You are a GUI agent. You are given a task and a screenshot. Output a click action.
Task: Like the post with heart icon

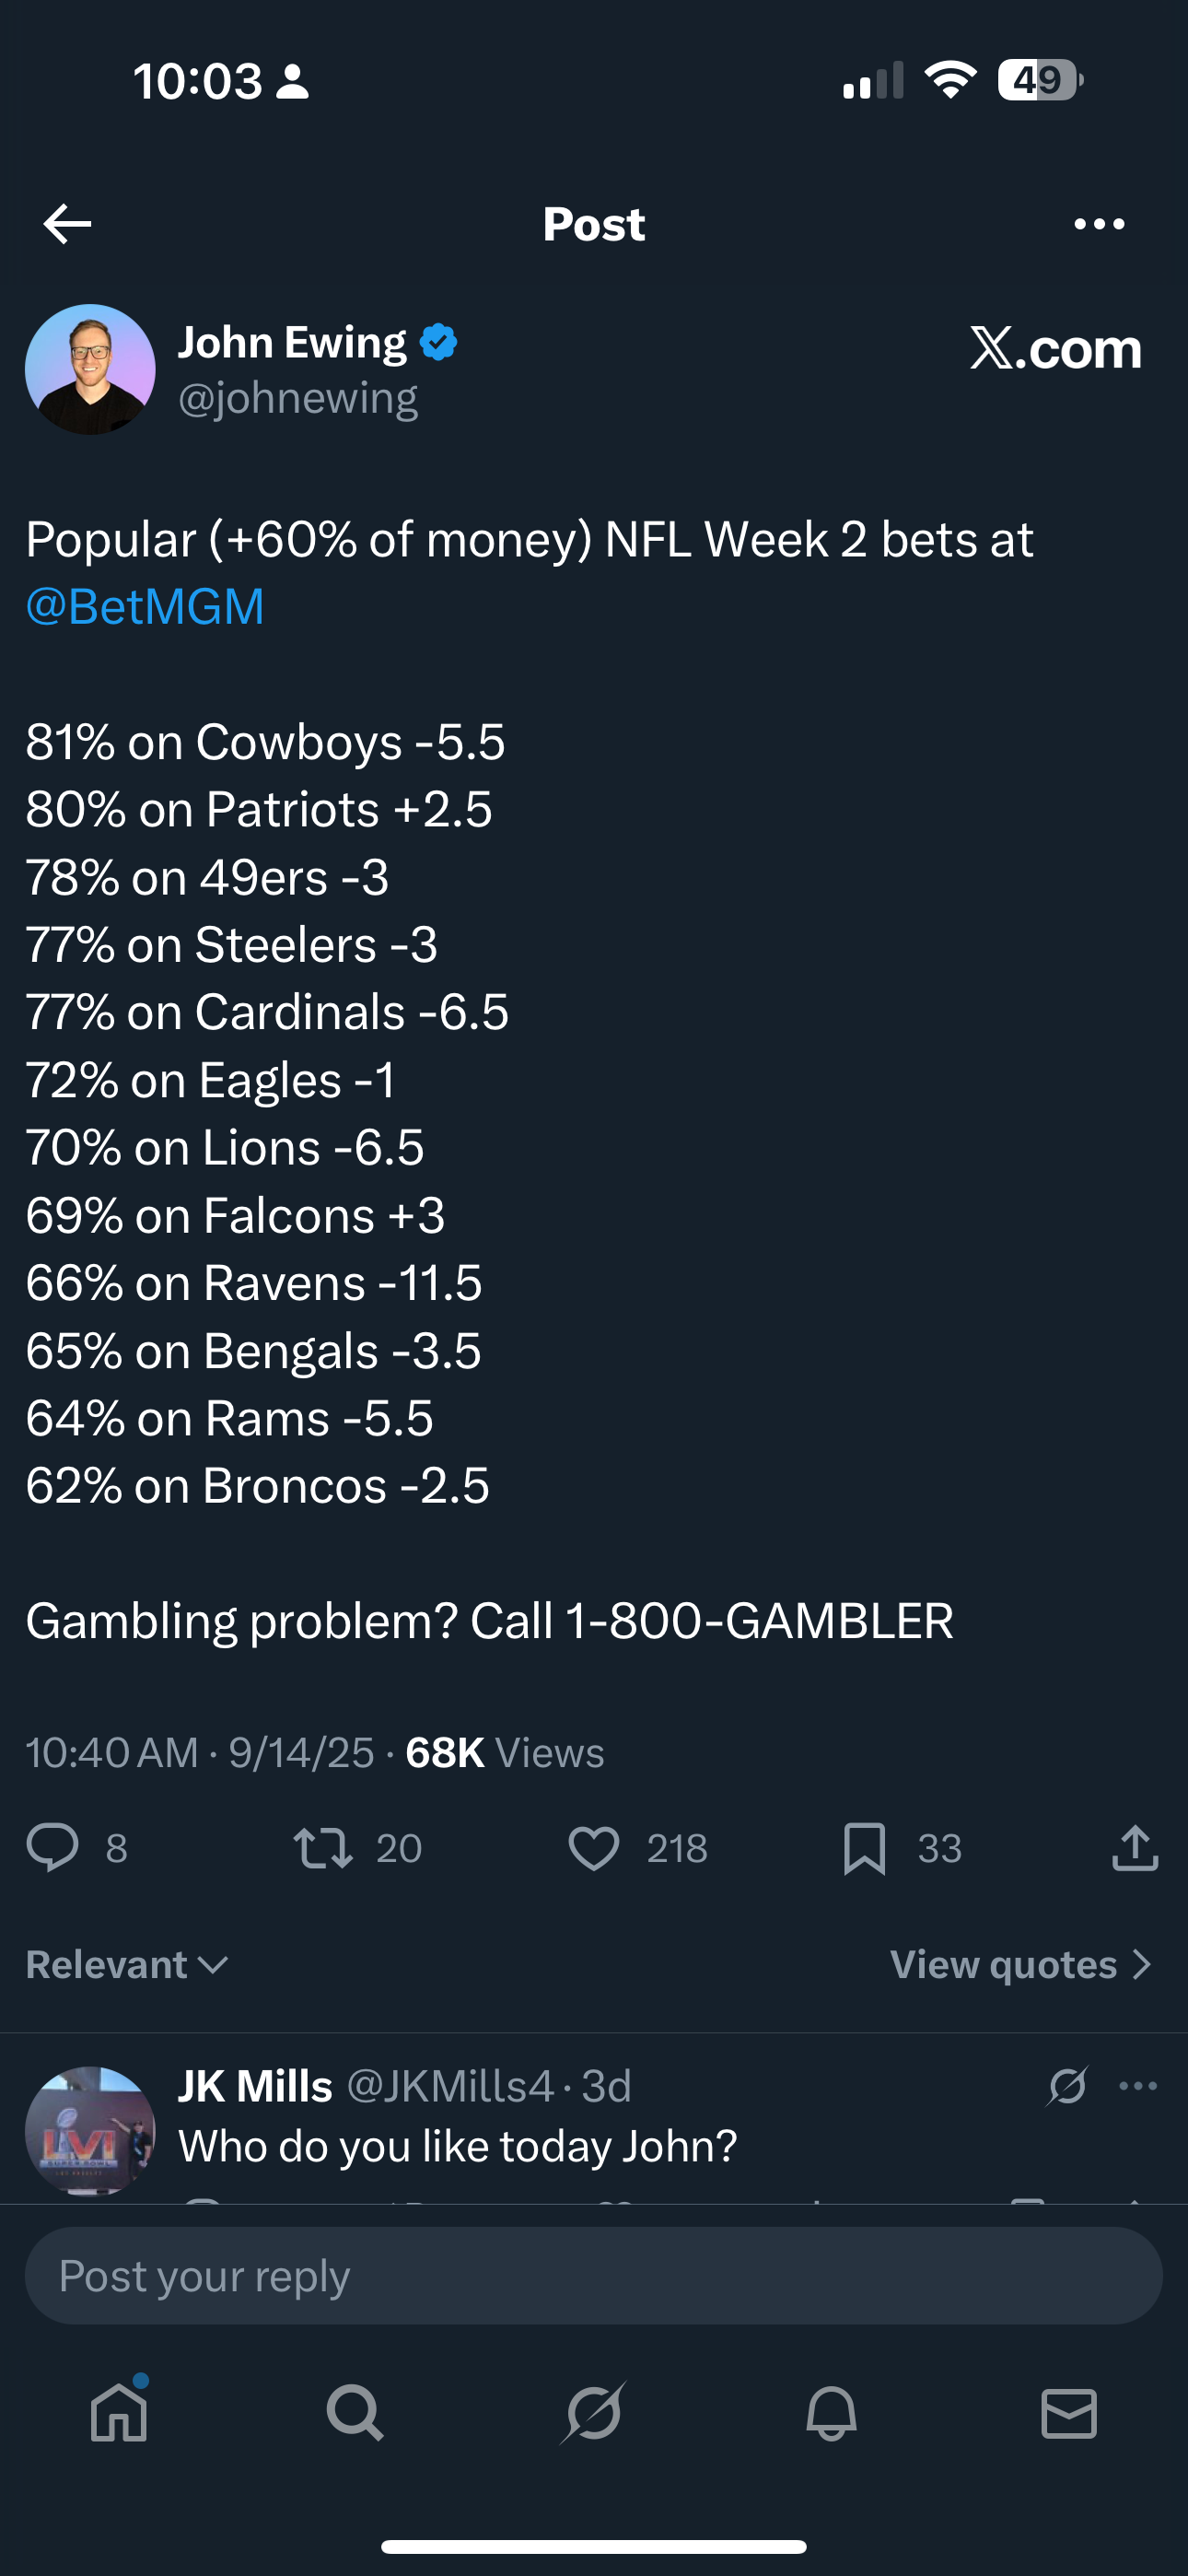point(594,1847)
